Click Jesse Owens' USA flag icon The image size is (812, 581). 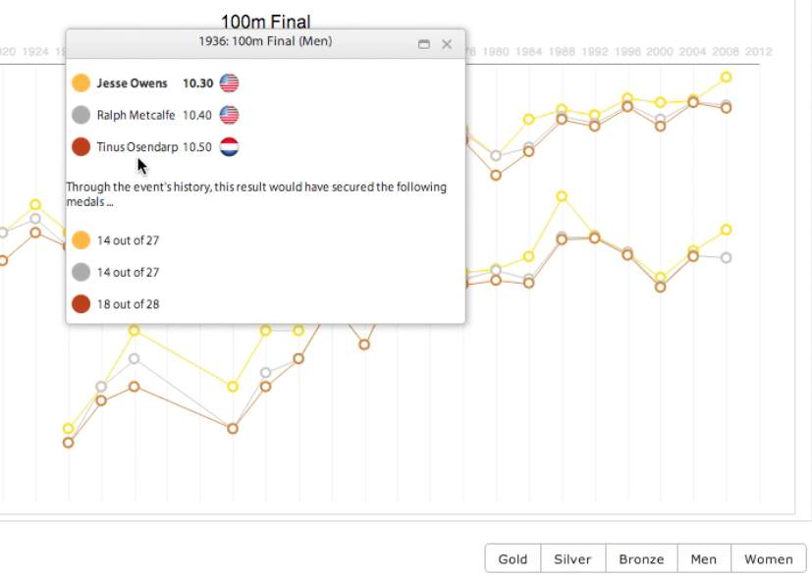coord(229,82)
